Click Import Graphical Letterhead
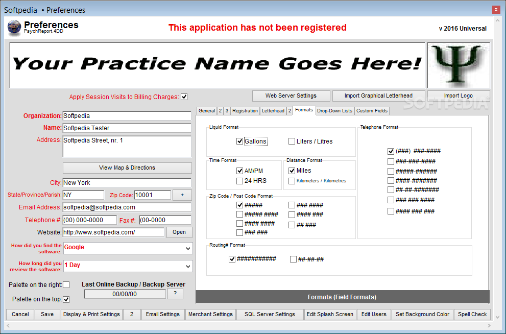 click(x=378, y=96)
